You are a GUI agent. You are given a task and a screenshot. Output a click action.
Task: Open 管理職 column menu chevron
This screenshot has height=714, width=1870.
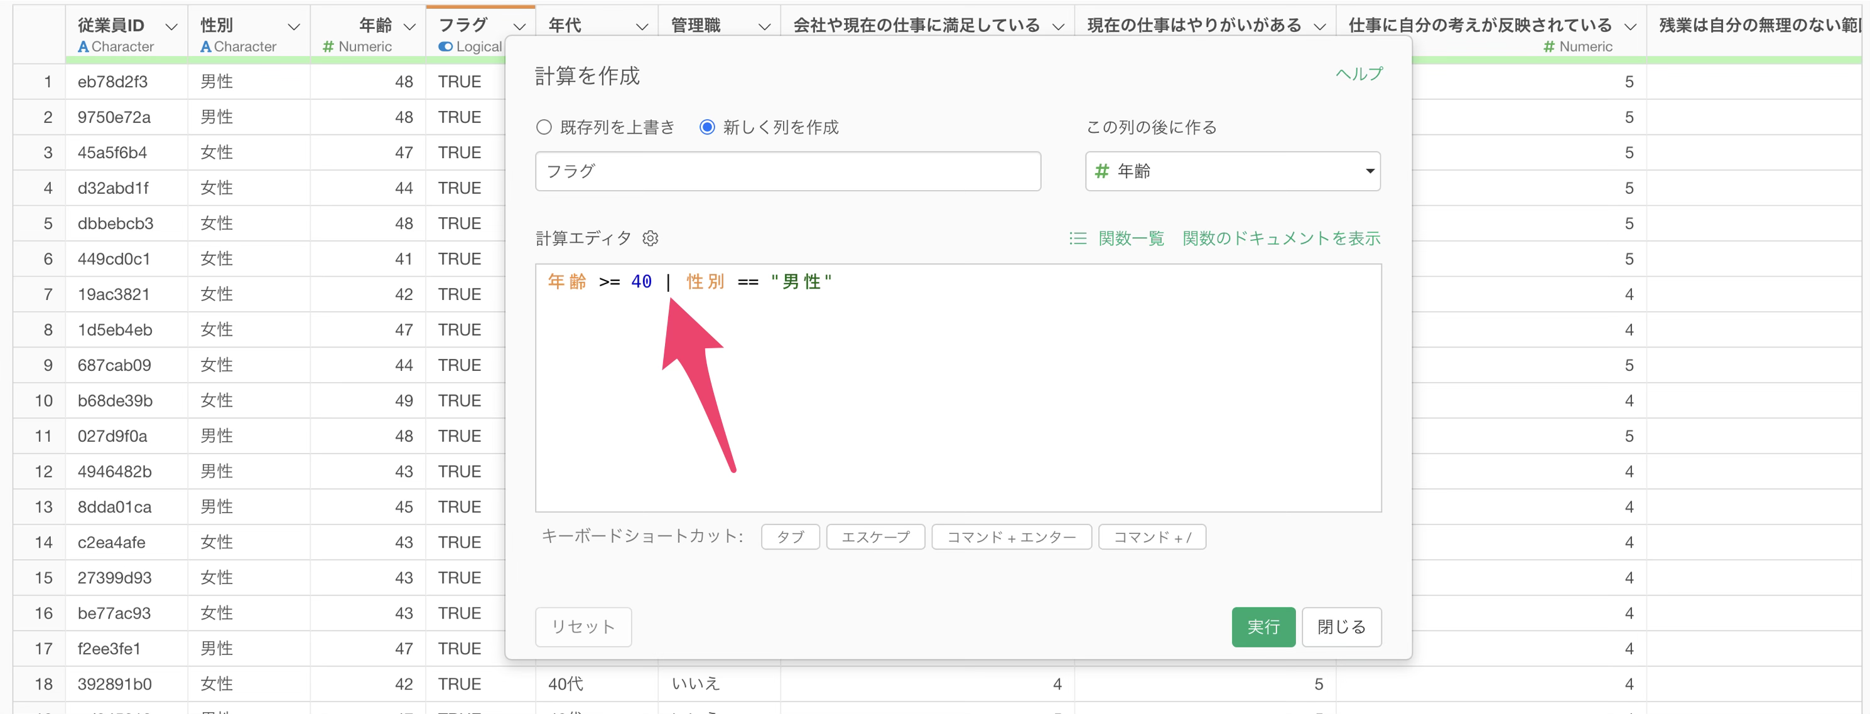point(764,27)
